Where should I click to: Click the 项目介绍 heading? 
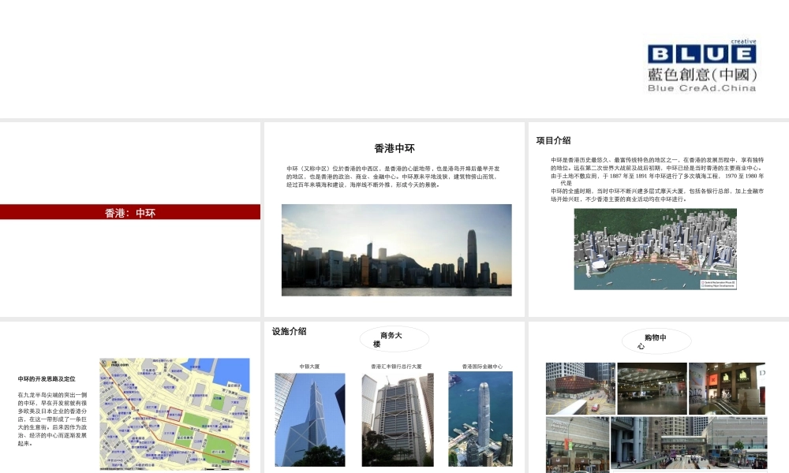(554, 140)
